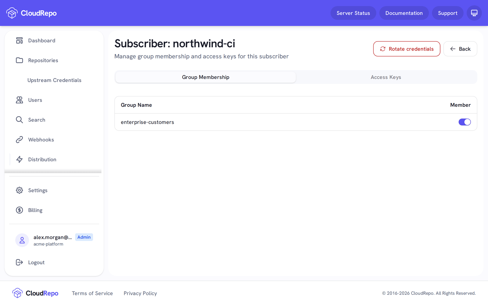
Task: Click the user avatar icon
Action: coord(22,240)
